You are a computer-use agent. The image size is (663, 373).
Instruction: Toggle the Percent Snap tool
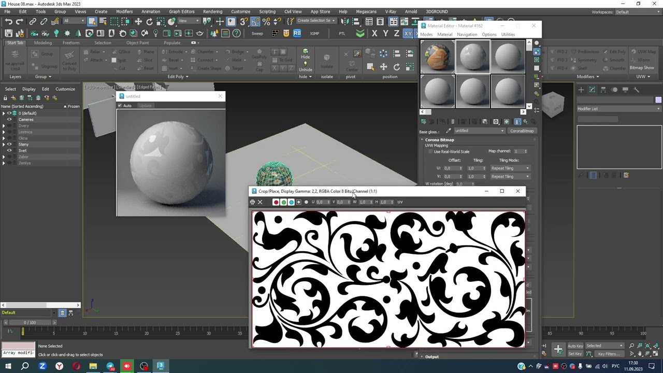point(267,22)
